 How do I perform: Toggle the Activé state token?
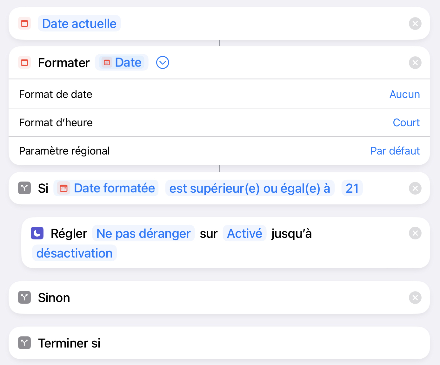tap(244, 234)
